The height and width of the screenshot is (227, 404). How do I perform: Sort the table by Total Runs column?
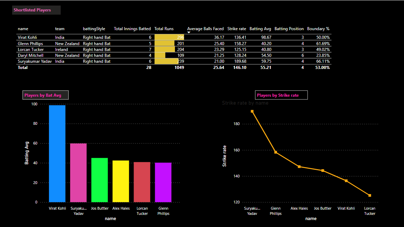click(164, 29)
